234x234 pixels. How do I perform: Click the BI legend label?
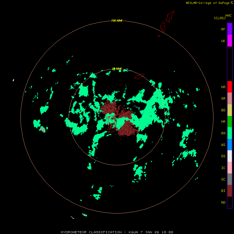click(223, 191)
